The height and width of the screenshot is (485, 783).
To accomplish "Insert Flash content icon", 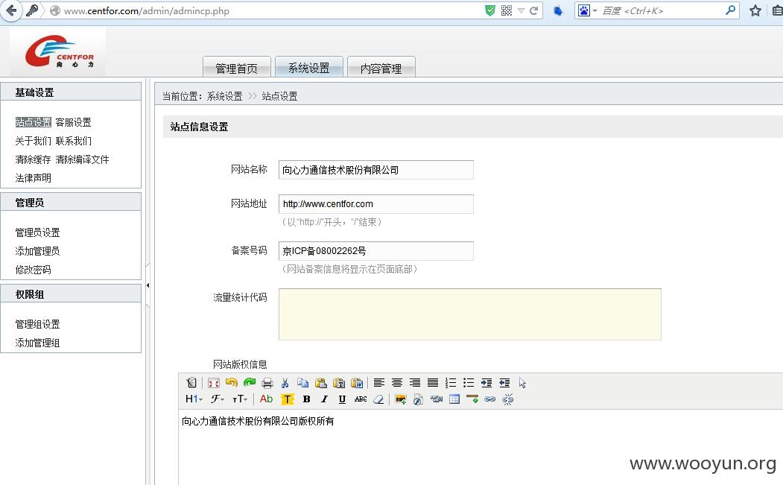I will click(x=419, y=399).
